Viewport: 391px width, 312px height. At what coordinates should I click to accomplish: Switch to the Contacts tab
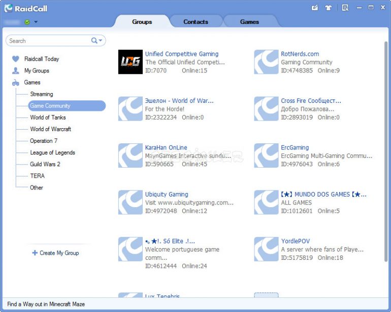pos(195,22)
